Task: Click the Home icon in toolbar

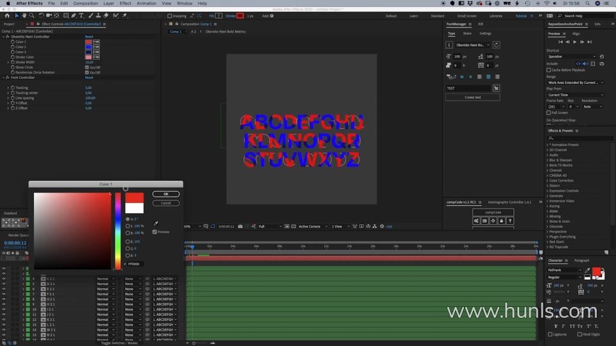Action: coord(6,15)
